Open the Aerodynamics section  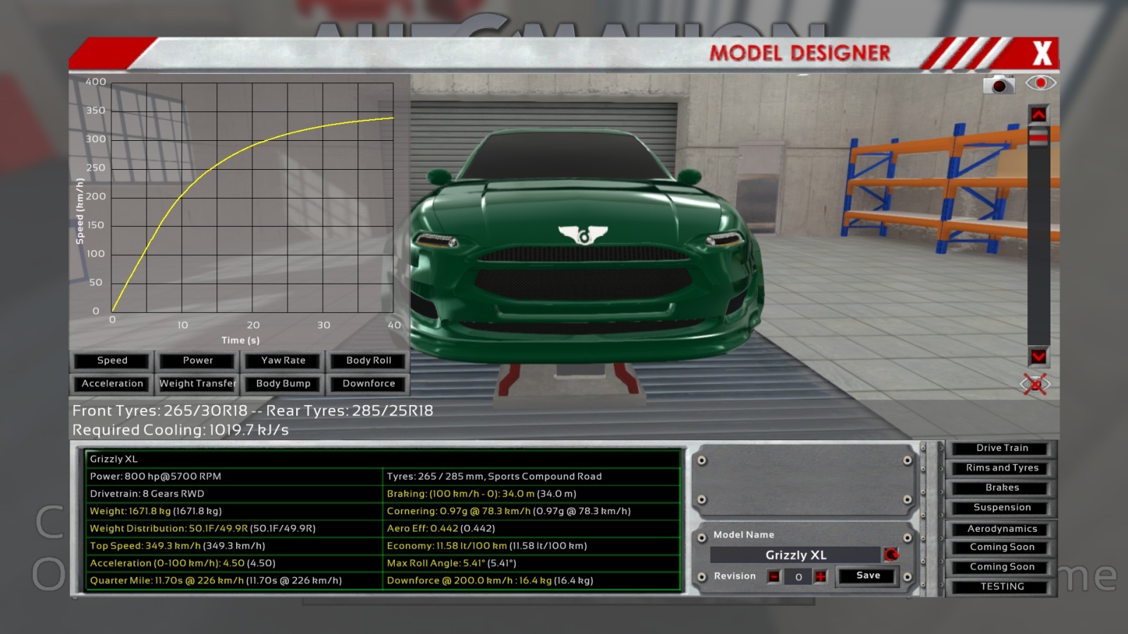(x=1002, y=529)
